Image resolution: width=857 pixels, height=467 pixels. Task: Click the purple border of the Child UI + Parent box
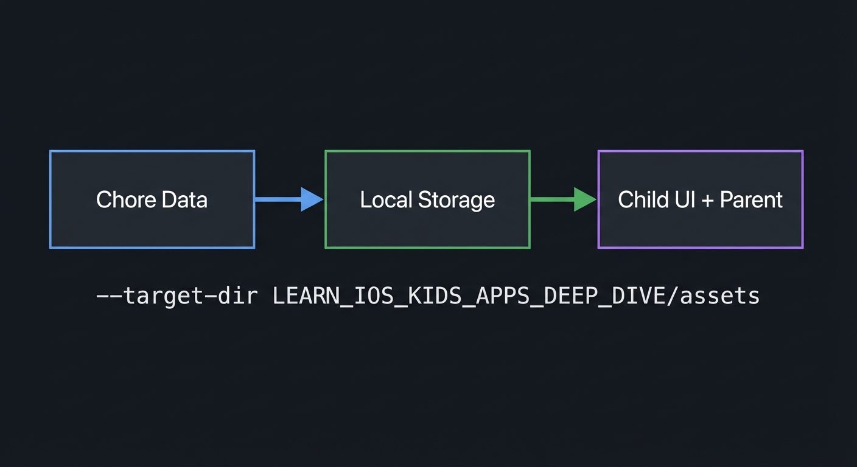(700, 152)
